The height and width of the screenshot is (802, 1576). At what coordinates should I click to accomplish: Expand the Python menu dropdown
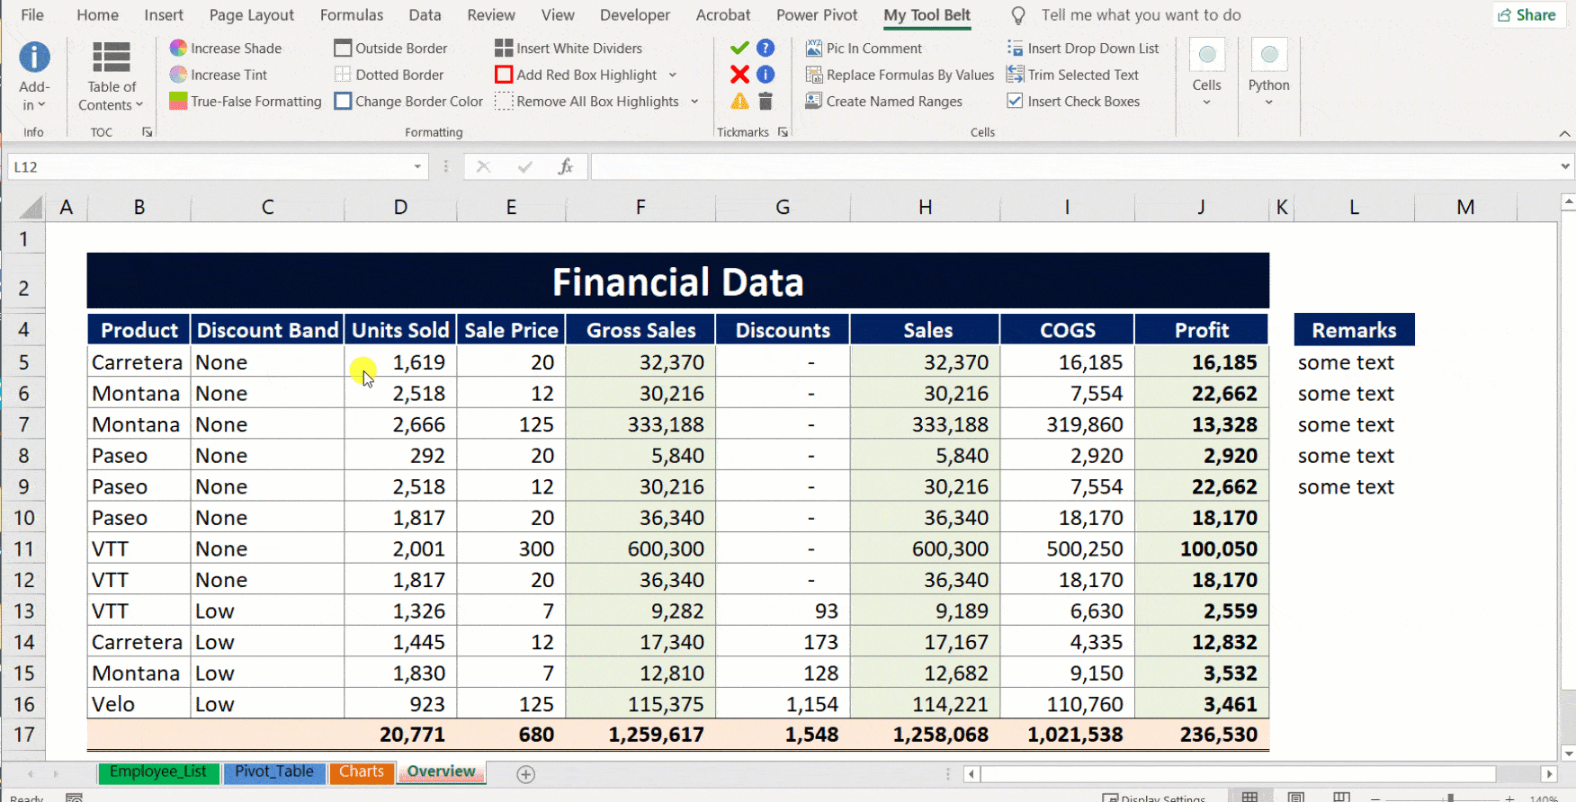click(1268, 102)
